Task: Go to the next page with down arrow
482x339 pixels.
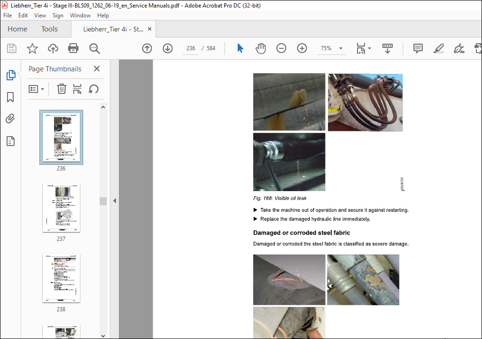Action: 168,48
